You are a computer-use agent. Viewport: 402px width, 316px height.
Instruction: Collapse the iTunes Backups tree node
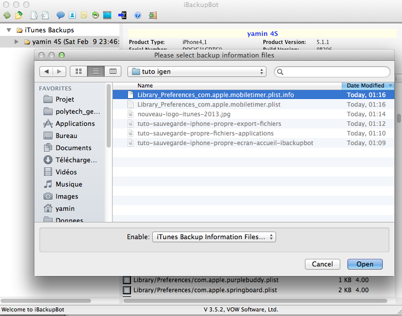[x=9, y=30]
